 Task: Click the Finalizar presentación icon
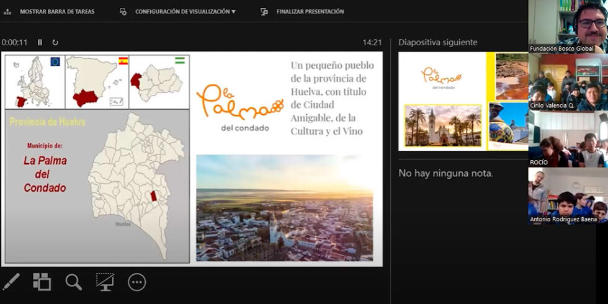pyautogui.click(x=264, y=11)
